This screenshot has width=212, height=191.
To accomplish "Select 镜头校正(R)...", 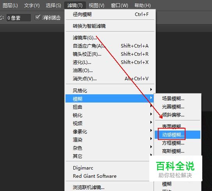I will tap(110, 54).
